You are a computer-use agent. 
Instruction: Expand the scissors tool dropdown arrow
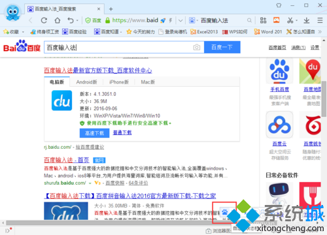297,21
